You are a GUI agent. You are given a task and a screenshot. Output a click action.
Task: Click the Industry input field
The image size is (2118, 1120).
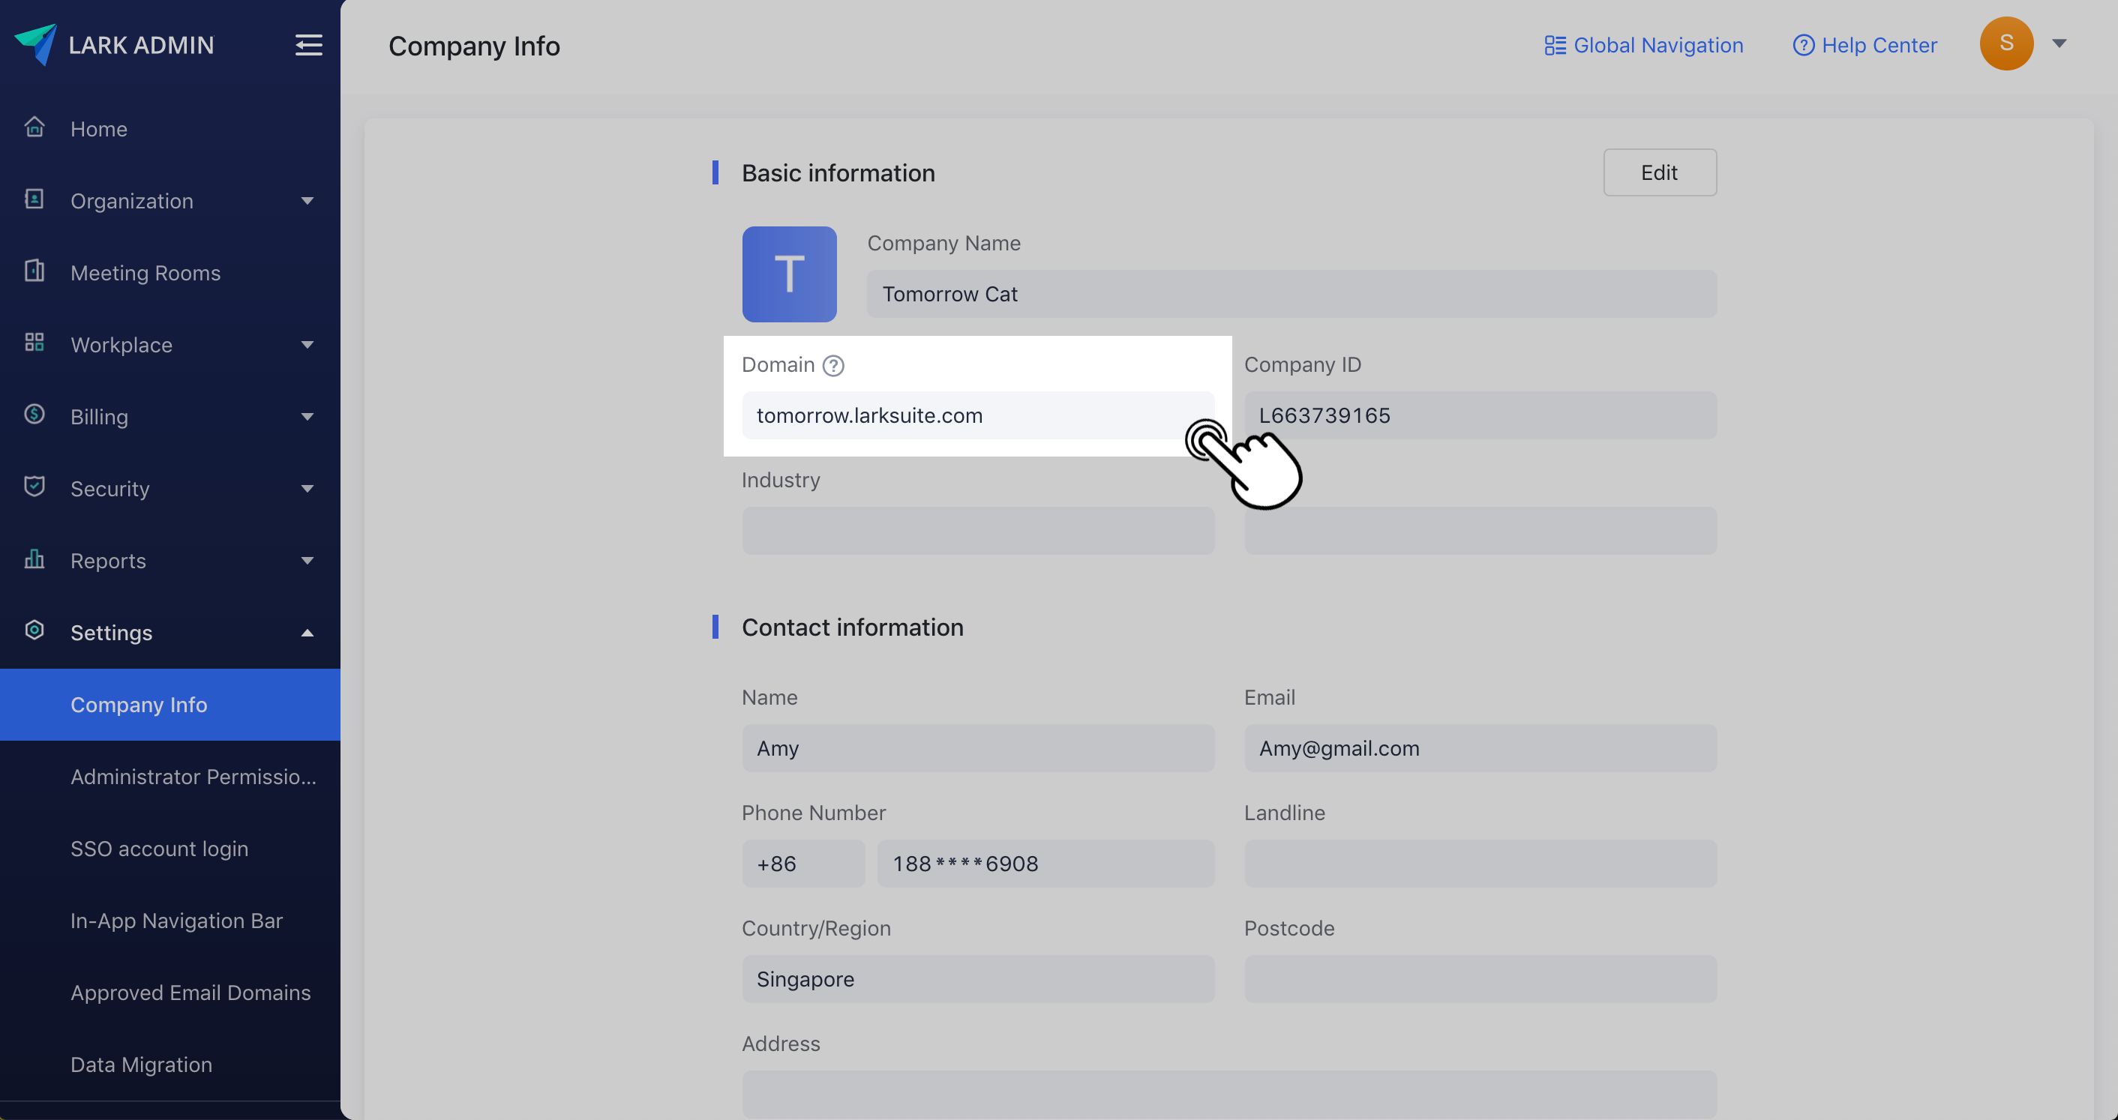977,530
